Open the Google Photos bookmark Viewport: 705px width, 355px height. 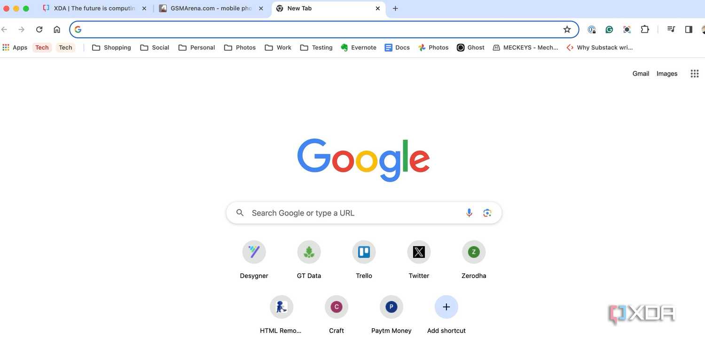point(433,47)
